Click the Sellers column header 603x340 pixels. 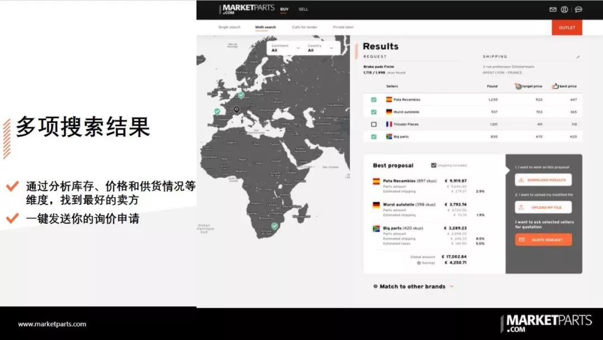[392, 86]
